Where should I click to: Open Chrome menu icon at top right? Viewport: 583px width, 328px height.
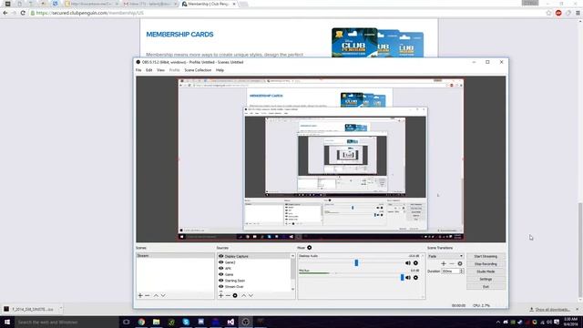[x=578, y=13]
